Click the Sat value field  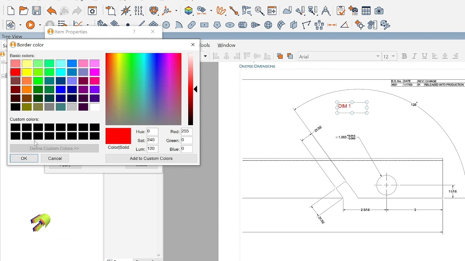(x=152, y=140)
